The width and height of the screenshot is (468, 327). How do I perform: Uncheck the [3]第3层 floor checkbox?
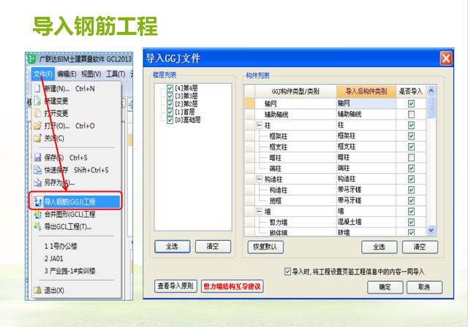point(170,96)
